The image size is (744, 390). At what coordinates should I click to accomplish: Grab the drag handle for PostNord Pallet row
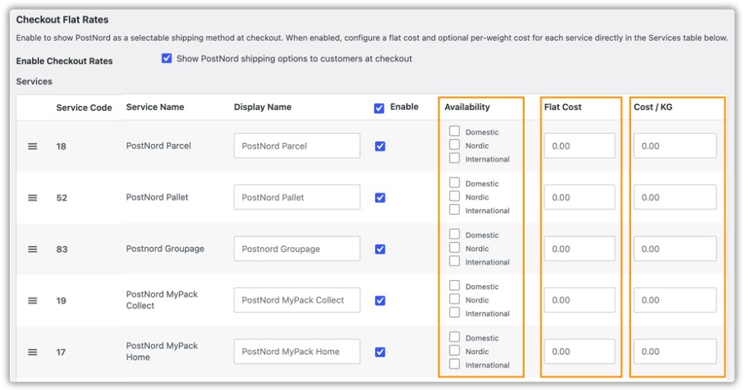(x=32, y=197)
